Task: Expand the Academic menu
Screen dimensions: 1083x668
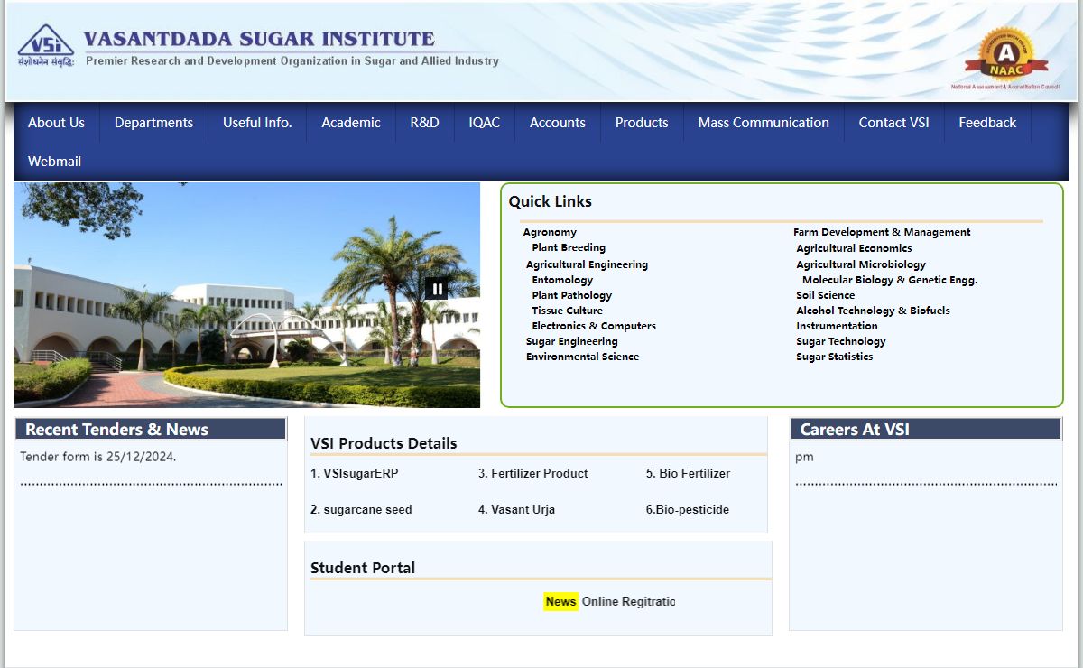Action: (x=350, y=123)
